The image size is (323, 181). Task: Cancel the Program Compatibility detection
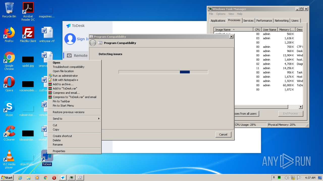223,134
